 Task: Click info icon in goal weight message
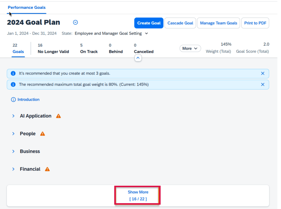tap(13, 84)
